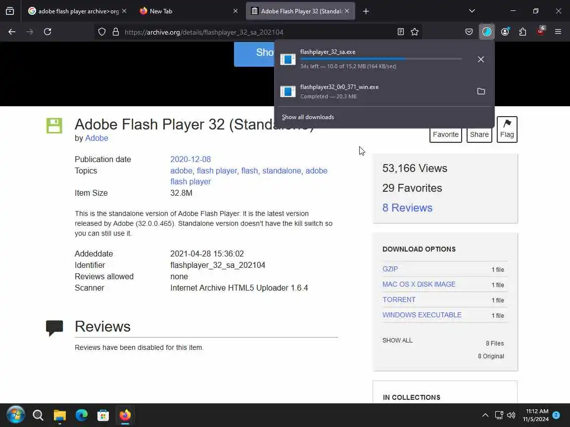Click Firefox taskbar icon
The image size is (570, 427).
coord(125,415)
